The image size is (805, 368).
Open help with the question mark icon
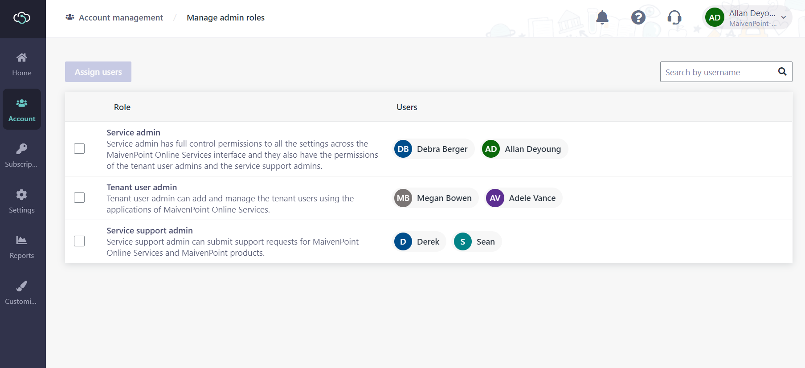pos(638,17)
